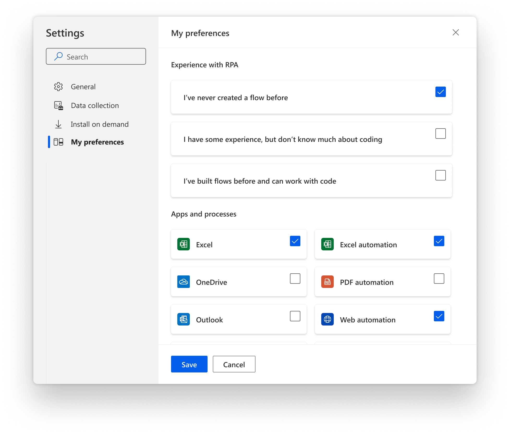This screenshot has width=510, height=434.
Task: Click the Outlook app icon
Action: pos(184,320)
